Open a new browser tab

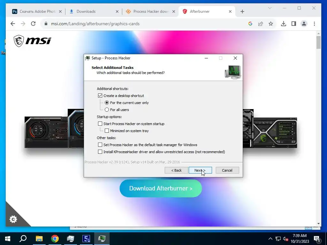coord(242,12)
